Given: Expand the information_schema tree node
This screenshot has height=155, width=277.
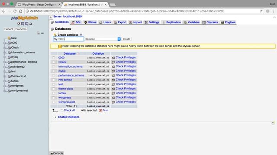Looking at the screenshot, I should pos(5,53).
